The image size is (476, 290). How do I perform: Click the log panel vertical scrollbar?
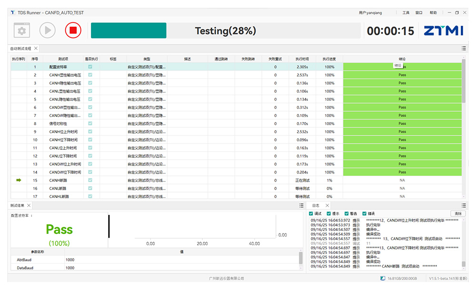coord(464,263)
